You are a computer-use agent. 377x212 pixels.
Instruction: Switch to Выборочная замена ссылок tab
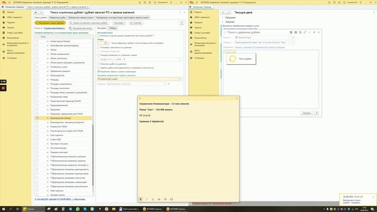81,18
